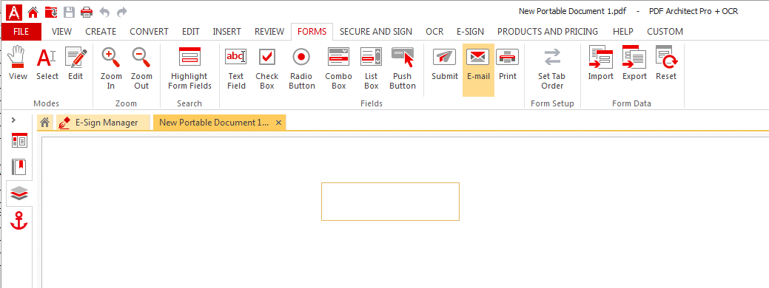769x288 pixels.
Task: Insert a Radio Button field
Action: 302,69
